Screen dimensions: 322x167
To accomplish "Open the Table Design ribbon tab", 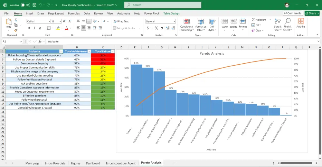I will point(171,13).
